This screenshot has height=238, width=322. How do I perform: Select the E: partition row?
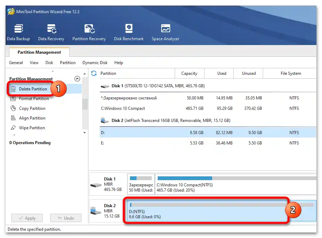click(201, 143)
